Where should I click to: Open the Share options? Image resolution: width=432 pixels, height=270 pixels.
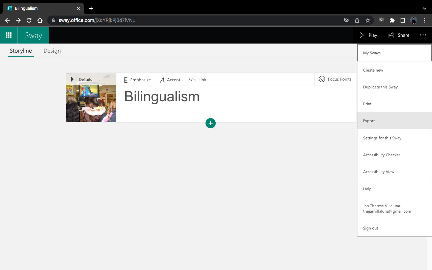(398, 35)
